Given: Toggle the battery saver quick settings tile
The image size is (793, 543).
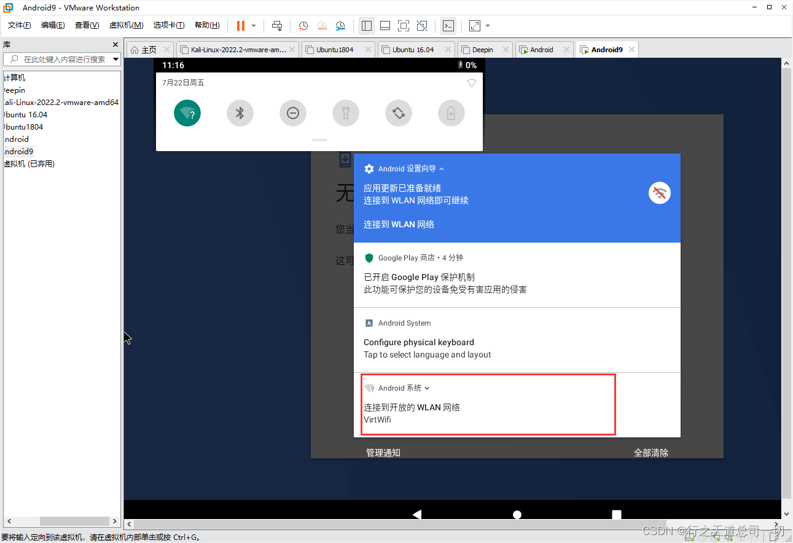Looking at the screenshot, I should pos(451,113).
